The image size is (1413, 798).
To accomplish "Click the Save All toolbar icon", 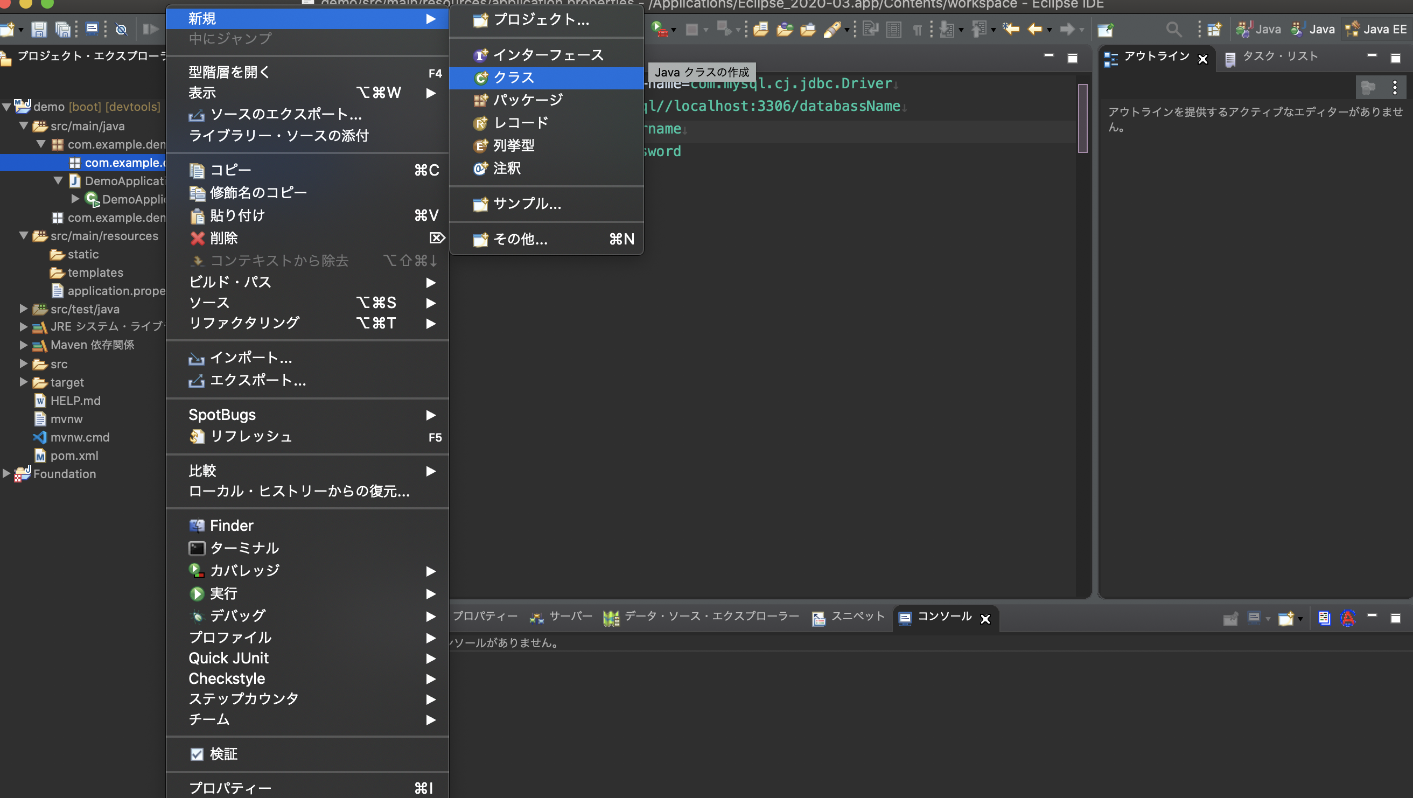I will coord(63,30).
